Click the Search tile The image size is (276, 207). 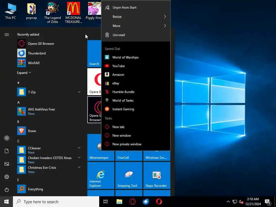[94, 54]
